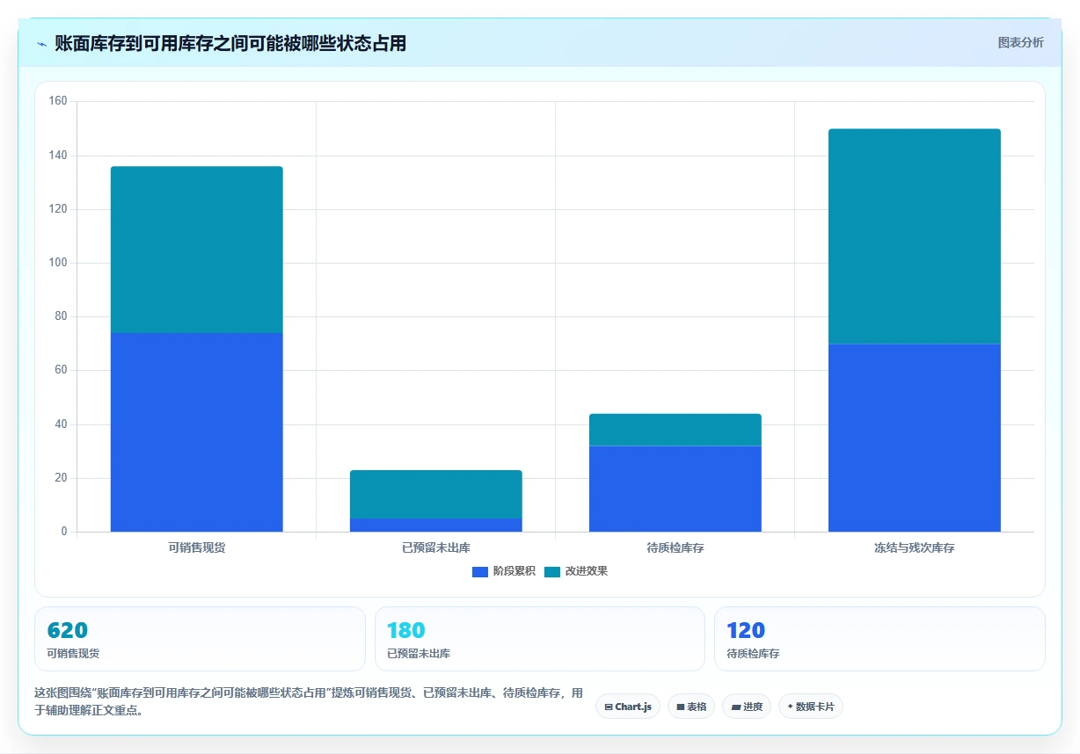This screenshot has height=754, width=1080.
Task: Click the blue segment of the 已预留未出库 bar
Action: (x=436, y=525)
